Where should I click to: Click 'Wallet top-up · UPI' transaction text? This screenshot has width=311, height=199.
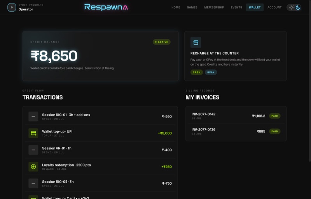point(57,131)
